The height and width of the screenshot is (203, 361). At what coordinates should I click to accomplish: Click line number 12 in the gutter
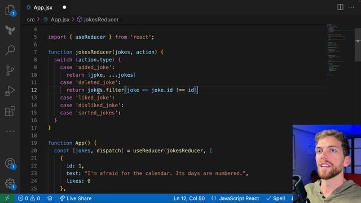pyautogui.click(x=34, y=90)
